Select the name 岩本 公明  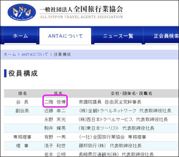pos(55,154)
